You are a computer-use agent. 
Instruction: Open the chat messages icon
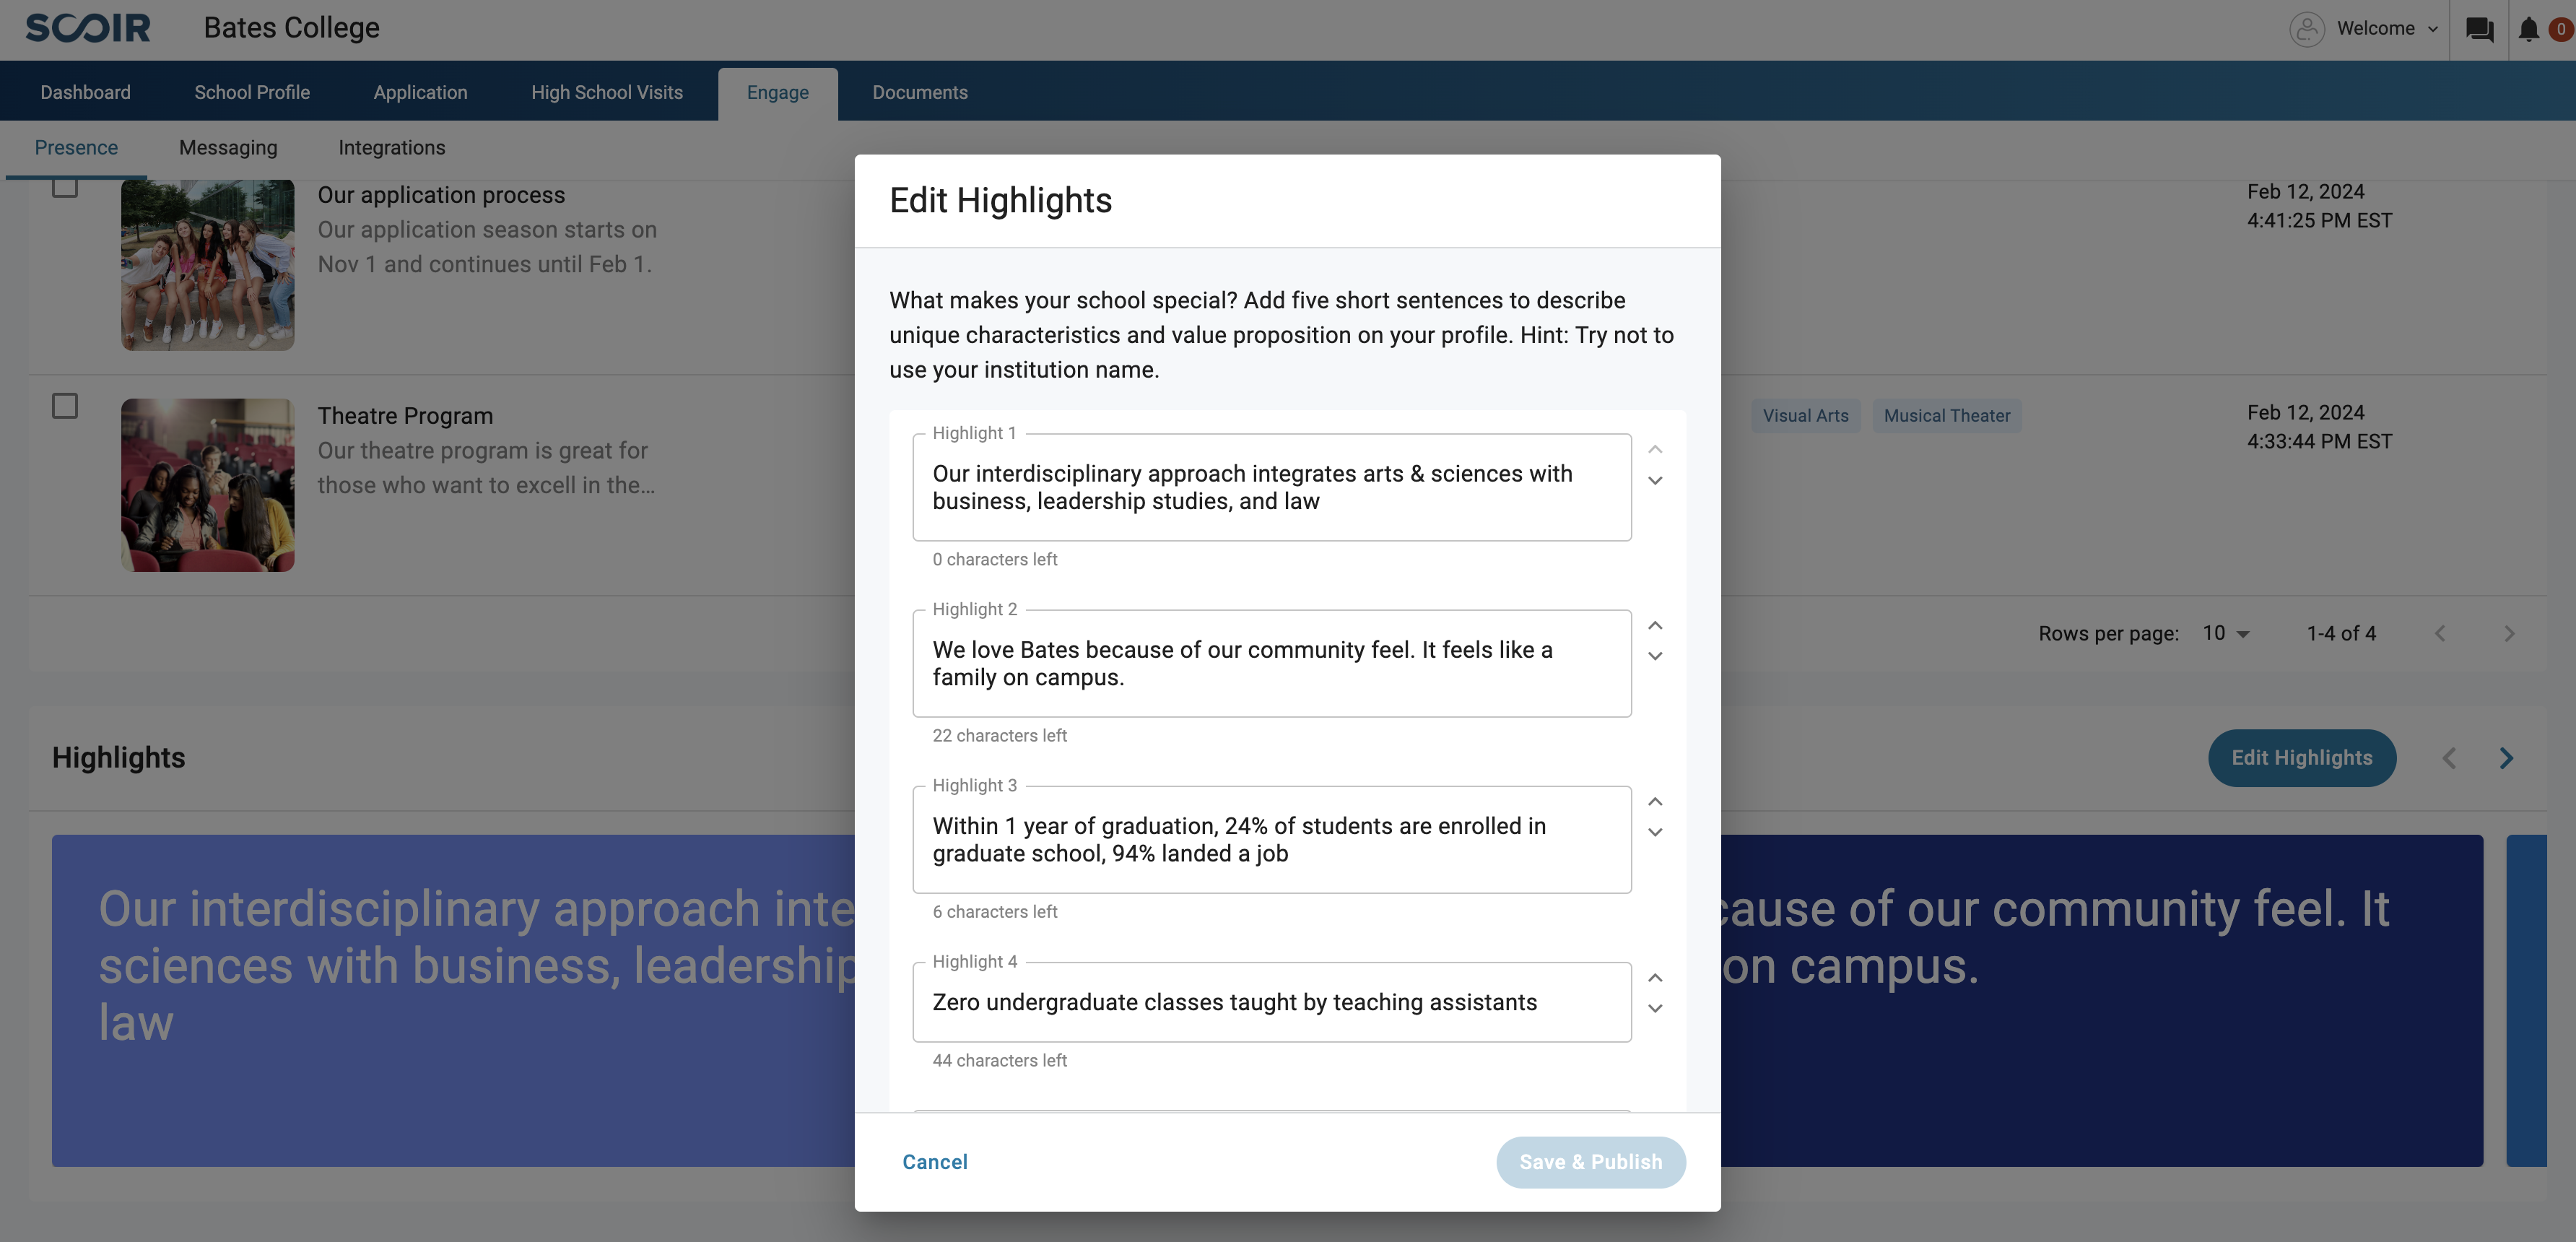click(2479, 29)
